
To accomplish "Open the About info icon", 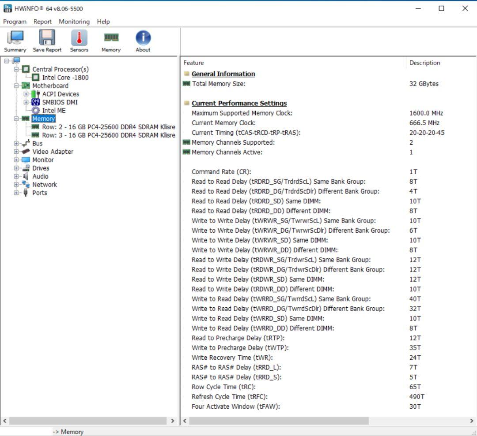I will [143, 37].
